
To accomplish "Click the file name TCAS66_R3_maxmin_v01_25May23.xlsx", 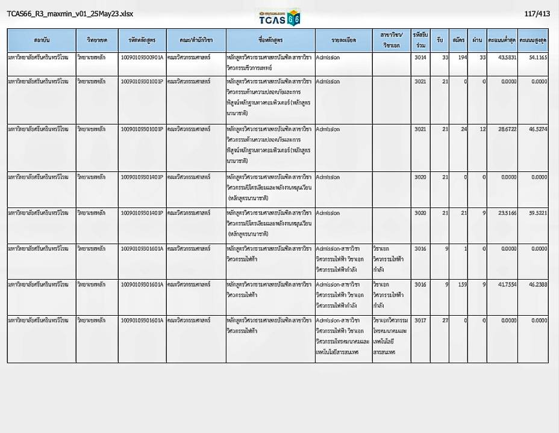I will click(x=70, y=14).
